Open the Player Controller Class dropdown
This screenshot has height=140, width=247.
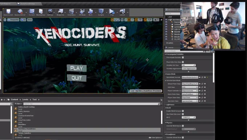click(190, 91)
